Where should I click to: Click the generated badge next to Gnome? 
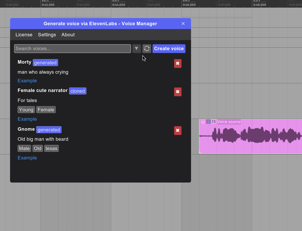click(x=49, y=130)
